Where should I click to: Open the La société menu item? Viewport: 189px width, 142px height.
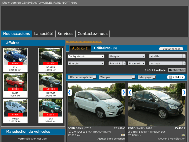click(44, 34)
